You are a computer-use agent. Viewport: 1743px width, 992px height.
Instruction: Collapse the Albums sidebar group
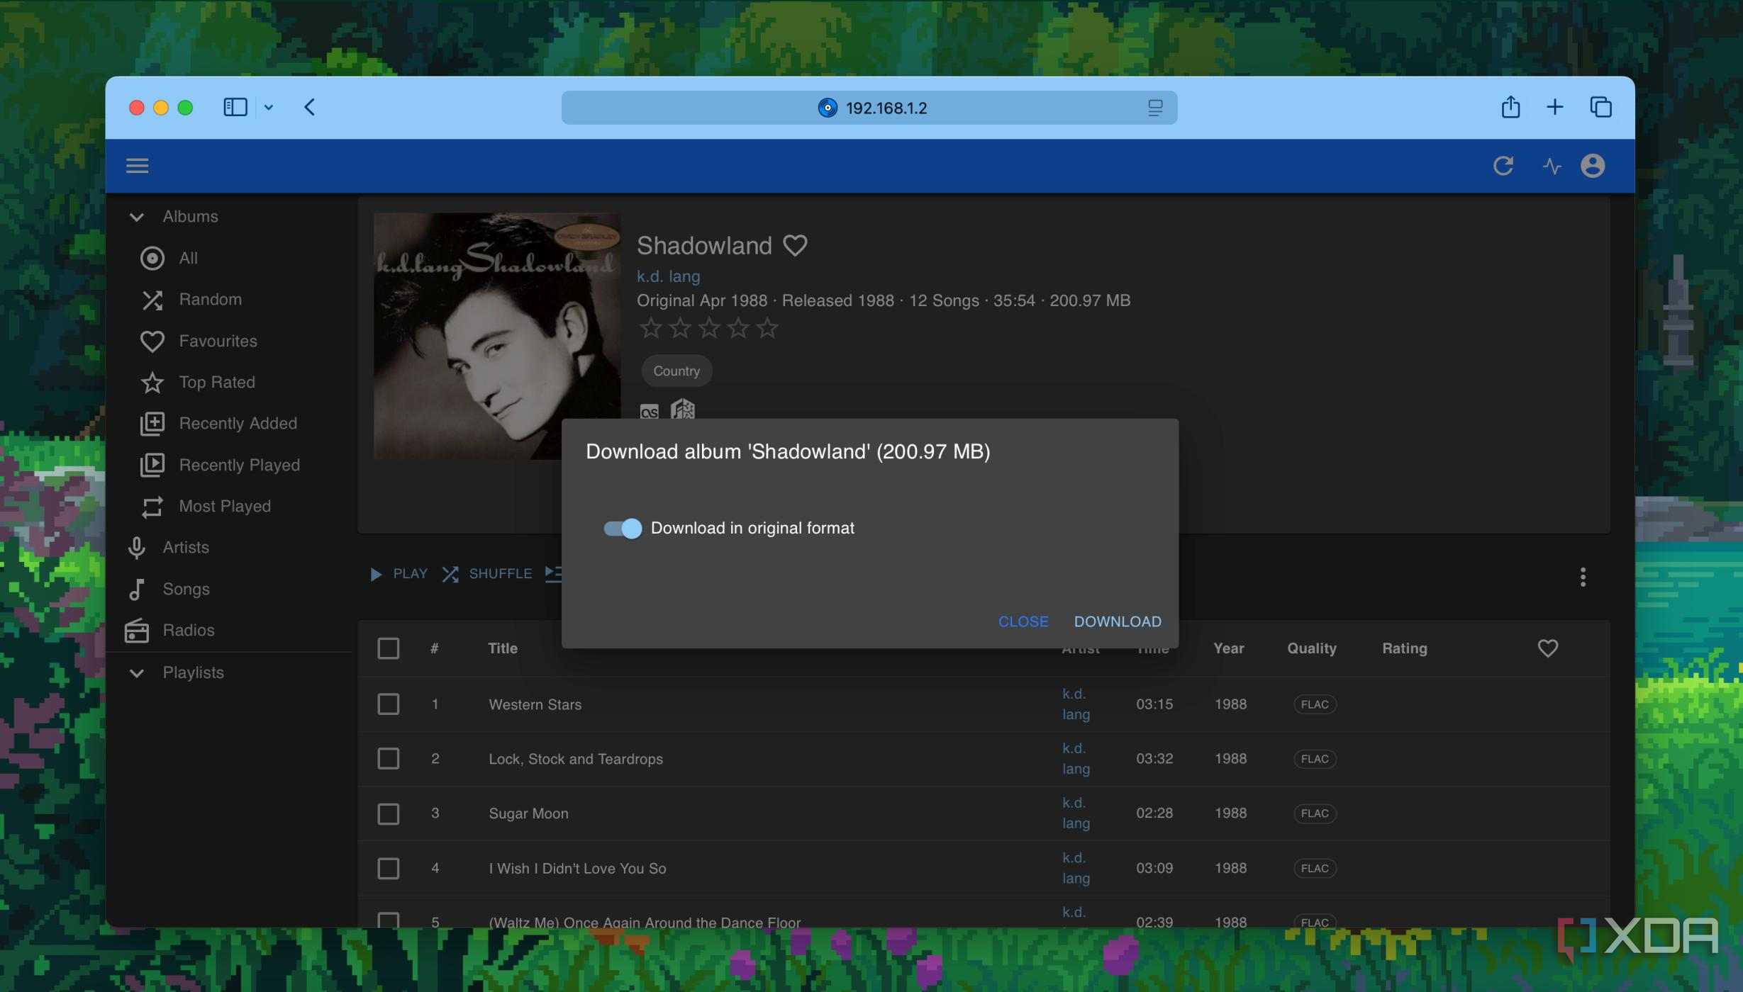pos(137,217)
